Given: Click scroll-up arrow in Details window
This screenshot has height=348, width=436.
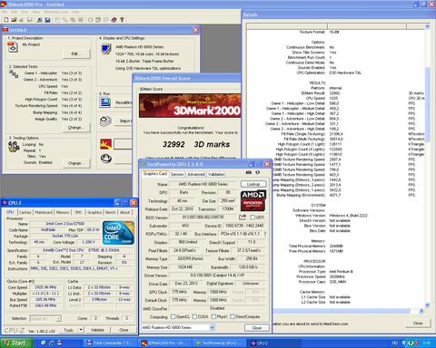Looking at the screenshot, I should point(427,26).
